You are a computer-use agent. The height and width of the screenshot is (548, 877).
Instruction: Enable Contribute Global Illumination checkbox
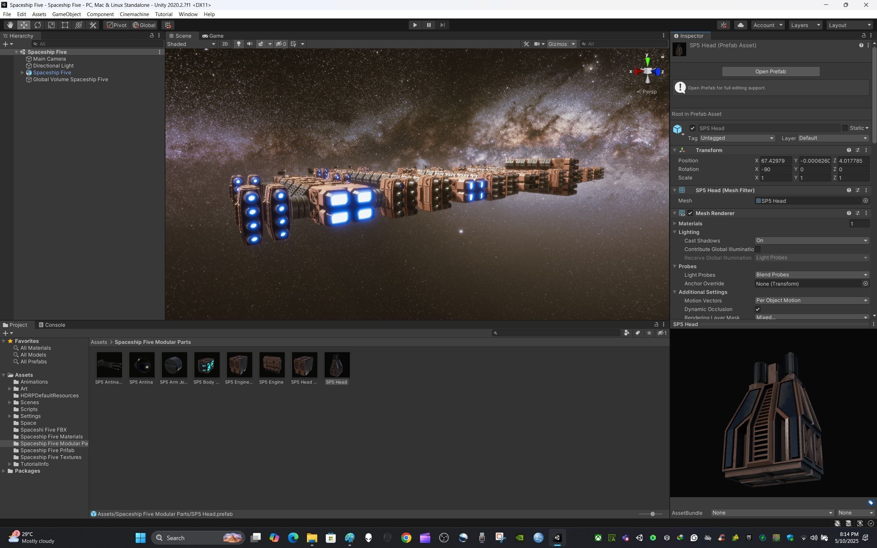758,249
